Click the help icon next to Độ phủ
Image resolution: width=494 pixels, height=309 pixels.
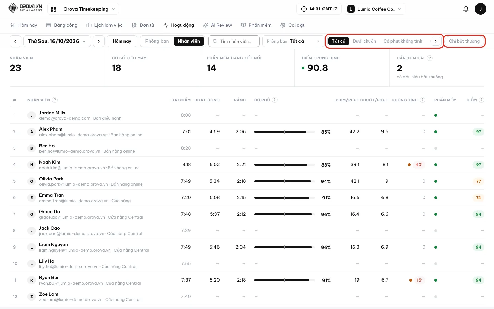274,100
